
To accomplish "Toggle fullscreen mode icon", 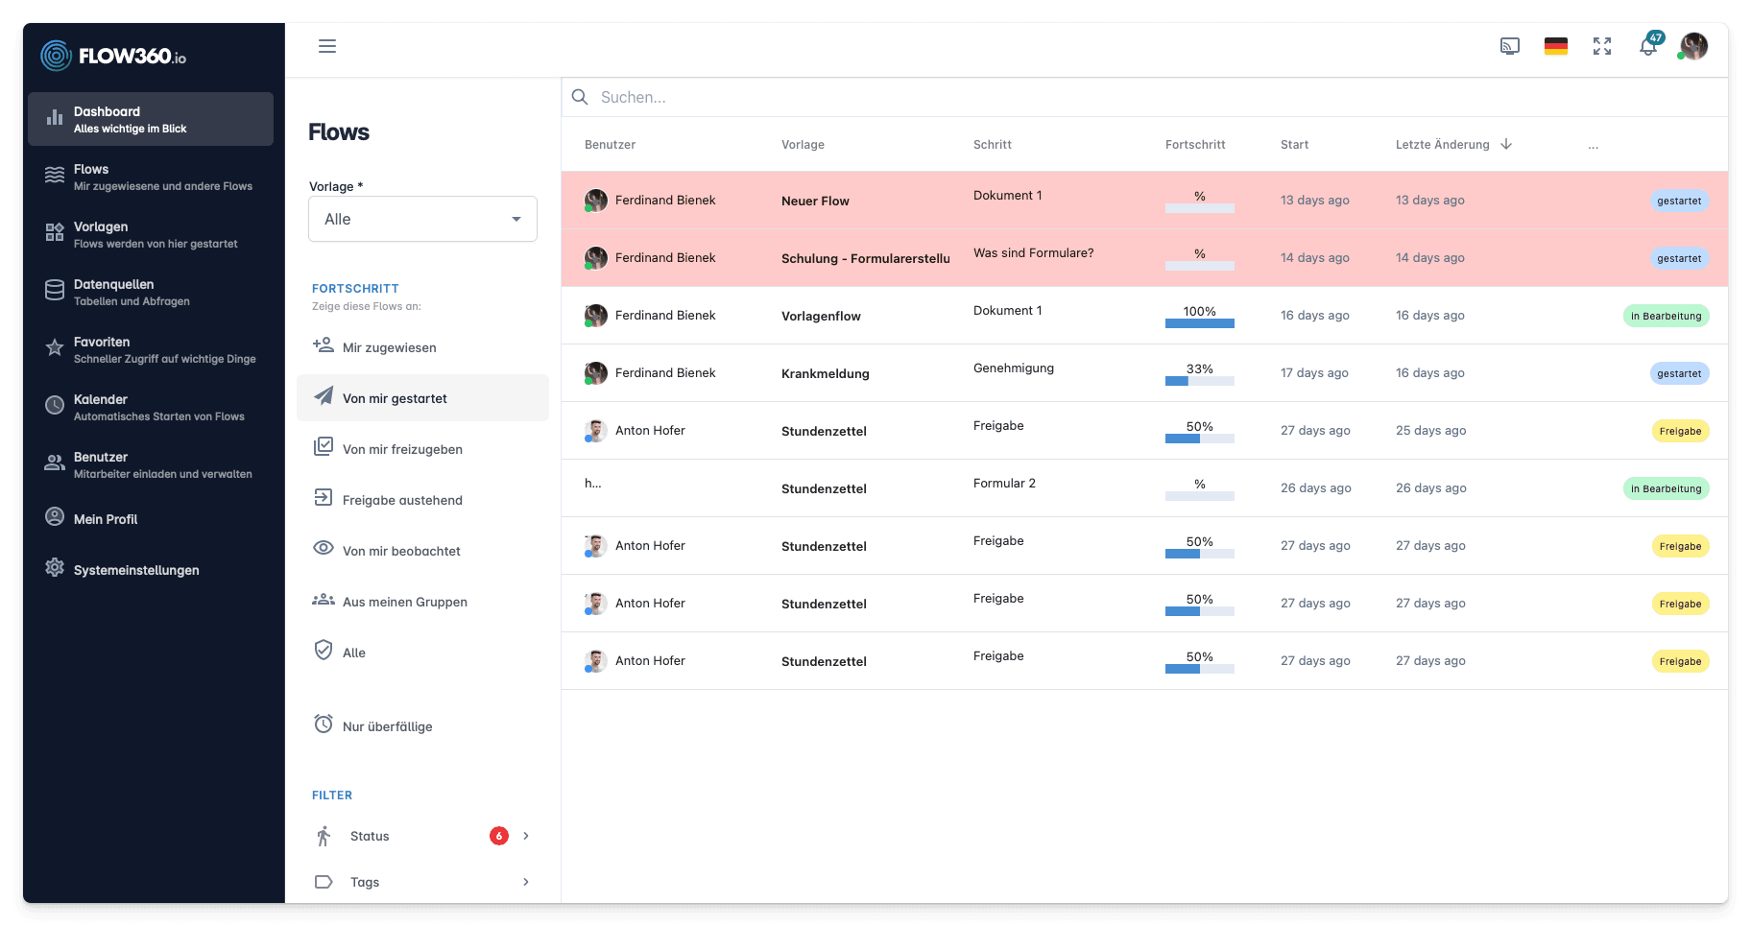I will coord(1602,46).
